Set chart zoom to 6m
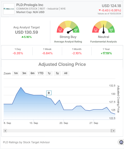Viewport: 124px width, 149px height. 32,73
